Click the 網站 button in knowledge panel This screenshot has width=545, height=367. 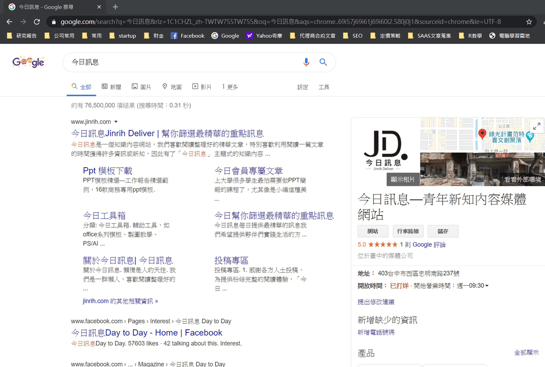pos(373,231)
